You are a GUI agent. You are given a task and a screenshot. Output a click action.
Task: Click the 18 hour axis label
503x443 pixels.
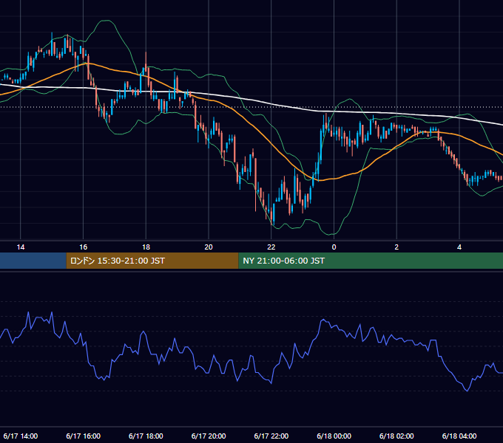click(146, 247)
